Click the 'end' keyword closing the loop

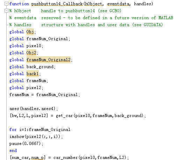point(13,151)
